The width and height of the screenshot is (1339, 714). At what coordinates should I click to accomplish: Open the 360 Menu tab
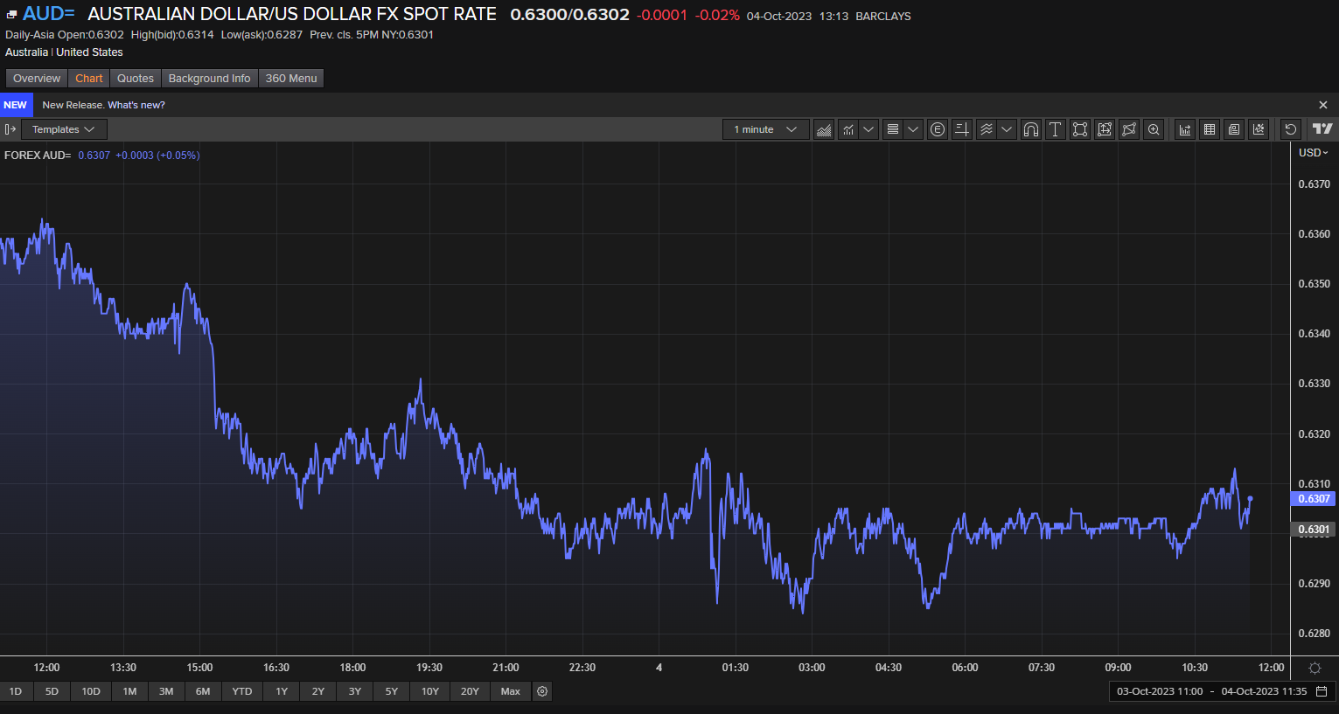291,79
